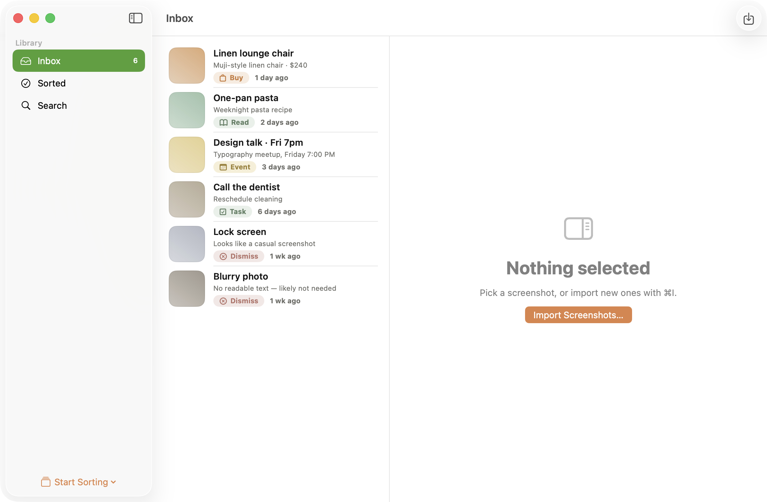The image size is (767, 502).
Task: Click the 'Design talk · Fri 7pm' title
Action: (x=258, y=143)
